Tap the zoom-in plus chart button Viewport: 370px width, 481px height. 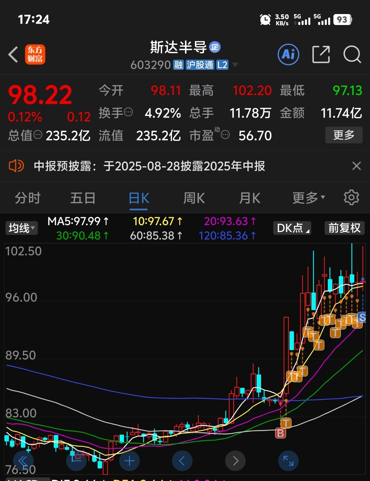(x=129, y=461)
